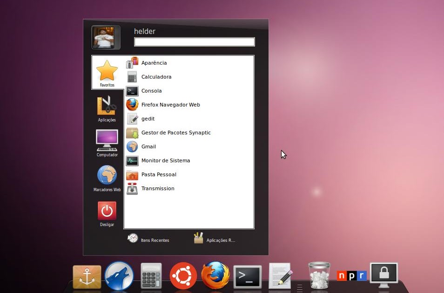This screenshot has height=293, width=444.
Task: Open the calculator from the dock
Action: [151, 275]
